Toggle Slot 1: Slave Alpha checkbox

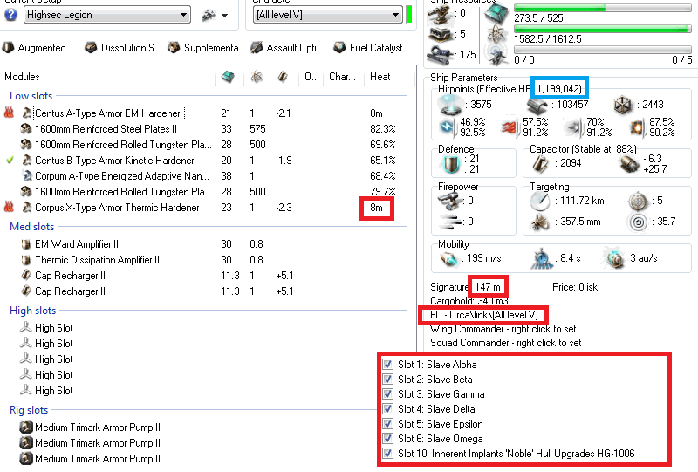(x=387, y=364)
